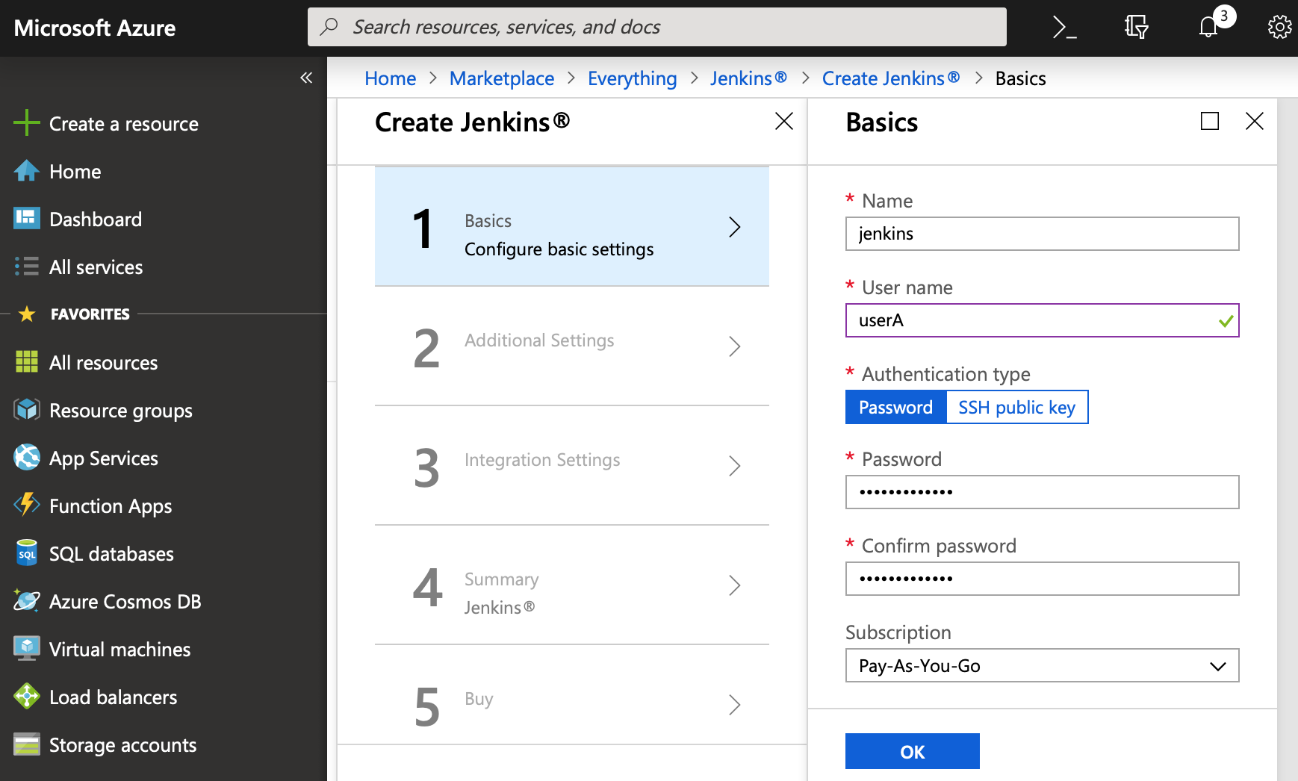1298x781 pixels.
Task: Select the Additional Settings step label
Action: [539, 340]
